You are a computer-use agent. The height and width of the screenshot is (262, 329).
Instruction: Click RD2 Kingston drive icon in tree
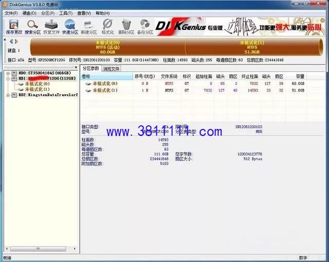(14, 95)
